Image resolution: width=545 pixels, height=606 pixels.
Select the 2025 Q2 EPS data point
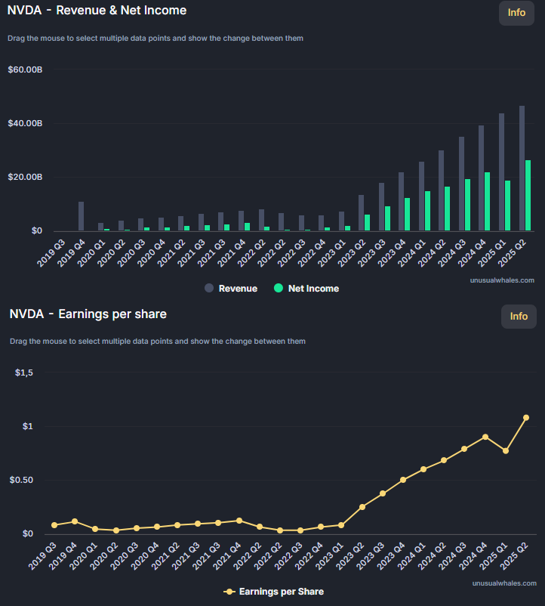click(x=526, y=418)
